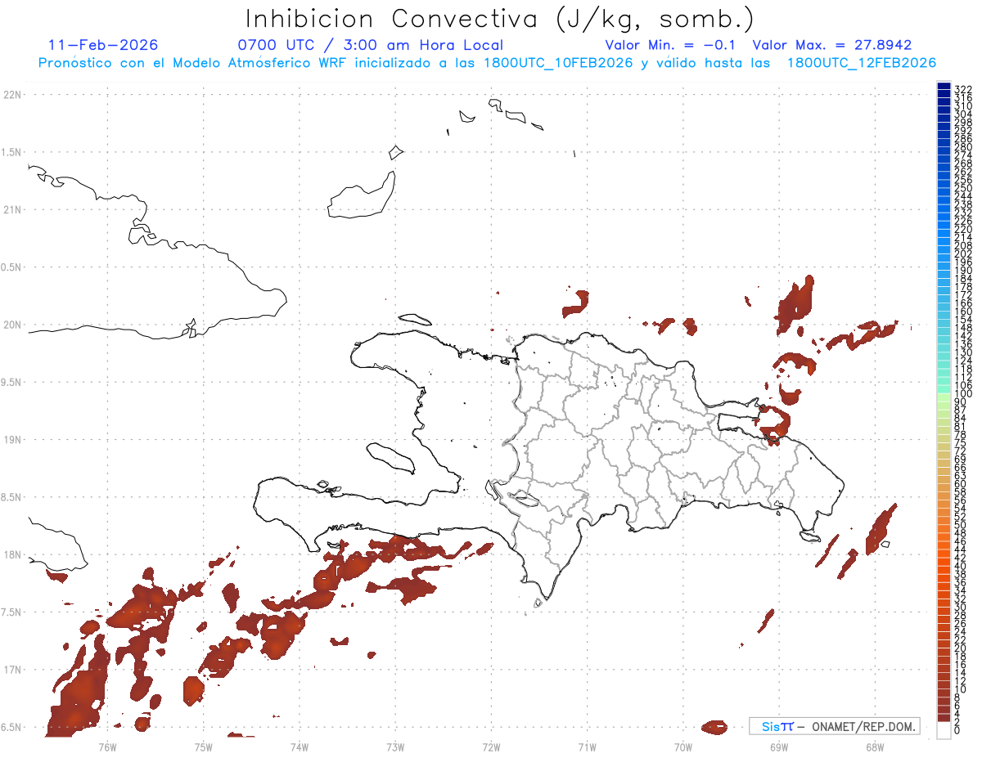The width and height of the screenshot is (982, 758).
Task: Click the '72W' longitude label
Action: pos(491,747)
